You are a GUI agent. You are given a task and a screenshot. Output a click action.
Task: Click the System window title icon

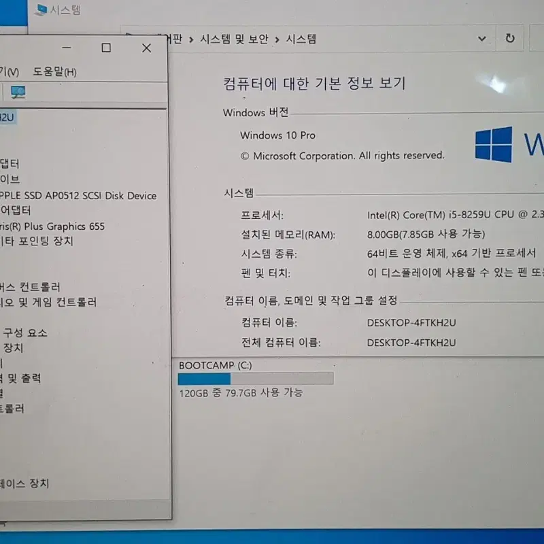click(41, 10)
